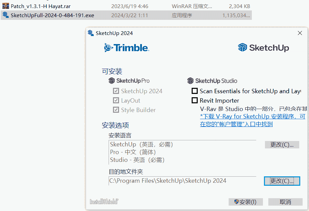Toggle the SketchUp 2024 checkbox
Image resolution: width=309 pixels, height=211 pixels.
tap(116, 91)
